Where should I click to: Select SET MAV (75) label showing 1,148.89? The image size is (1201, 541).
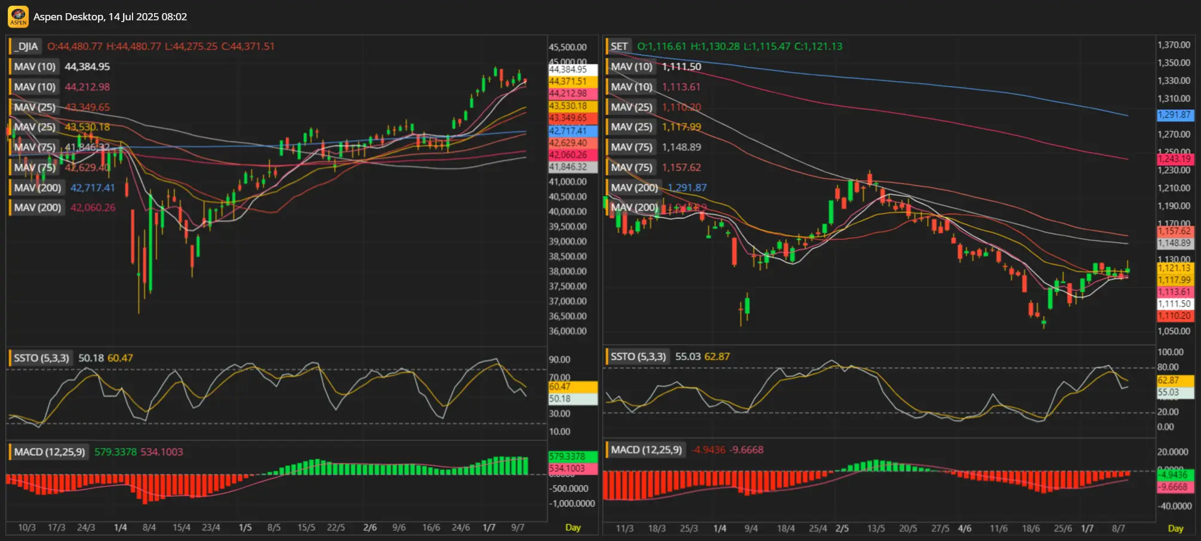pos(631,147)
